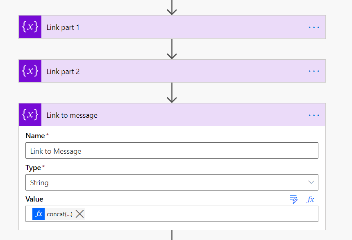The width and height of the screenshot is (352, 240).
Task: Click arrow between Link part 1 and 2
Action: pos(172,49)
